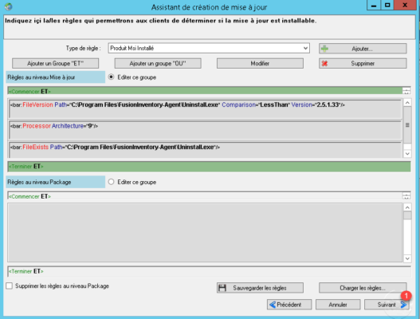Screen dimensions: 420x319
Task: Click the blue left arrow on Précédent
Action: click(273, 305)
